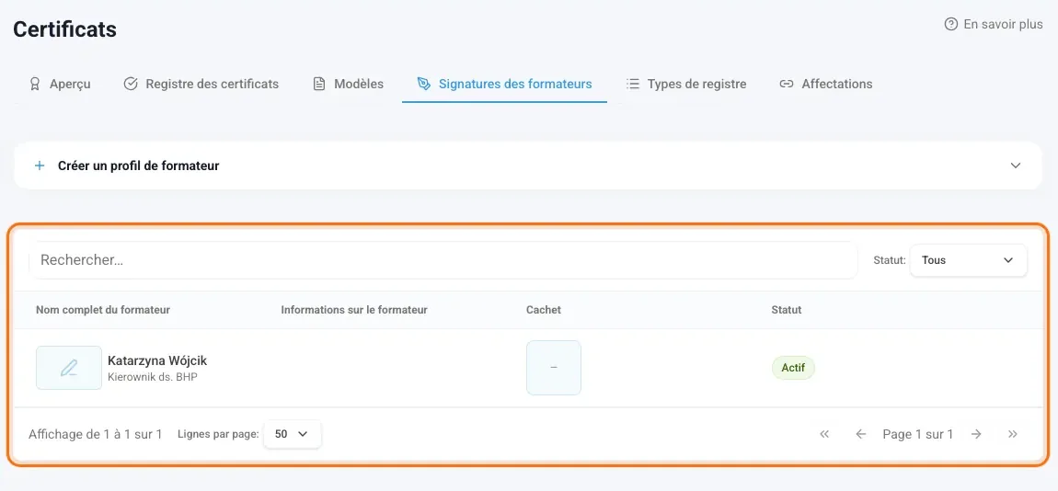This screenshot has height=491, width=1058.
Task: Click the empty Cachet stamp placeholder
Action: [553, 368]
